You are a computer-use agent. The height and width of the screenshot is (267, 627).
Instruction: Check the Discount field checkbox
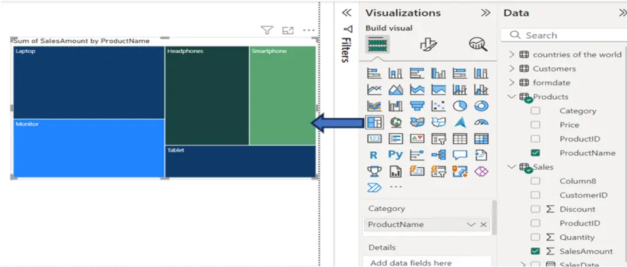point(535,209)
